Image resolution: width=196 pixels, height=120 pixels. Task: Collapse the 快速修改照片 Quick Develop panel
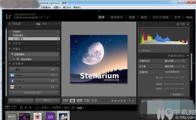(188, 56)
